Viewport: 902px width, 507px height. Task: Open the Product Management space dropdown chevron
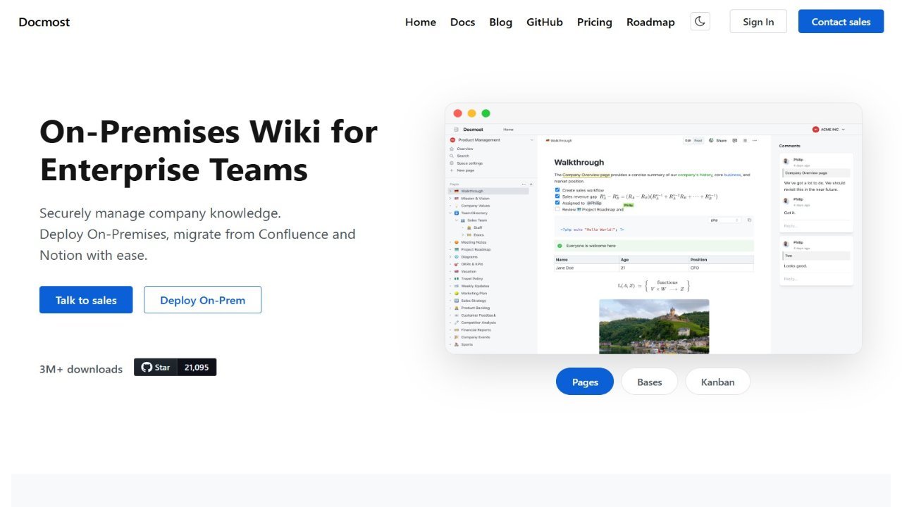click(531, 140)
